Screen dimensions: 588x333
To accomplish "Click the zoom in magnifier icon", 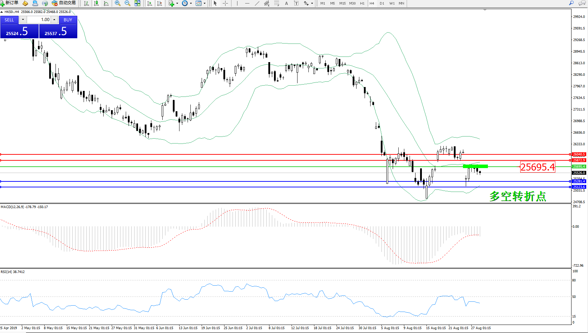I will 118,3.
